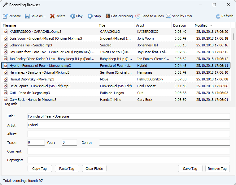
Task: Click file icon of Johannes Heil - Seeded.mp3
Action: (6, 45)
